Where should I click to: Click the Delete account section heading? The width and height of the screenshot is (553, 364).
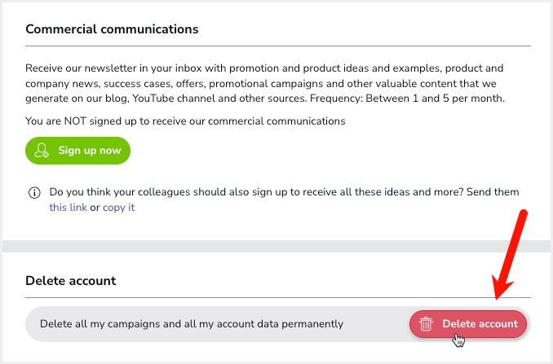coord(70,281)
